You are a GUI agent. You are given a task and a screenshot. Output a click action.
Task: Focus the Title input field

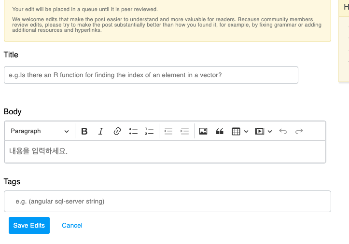click(x=151, y=75)
